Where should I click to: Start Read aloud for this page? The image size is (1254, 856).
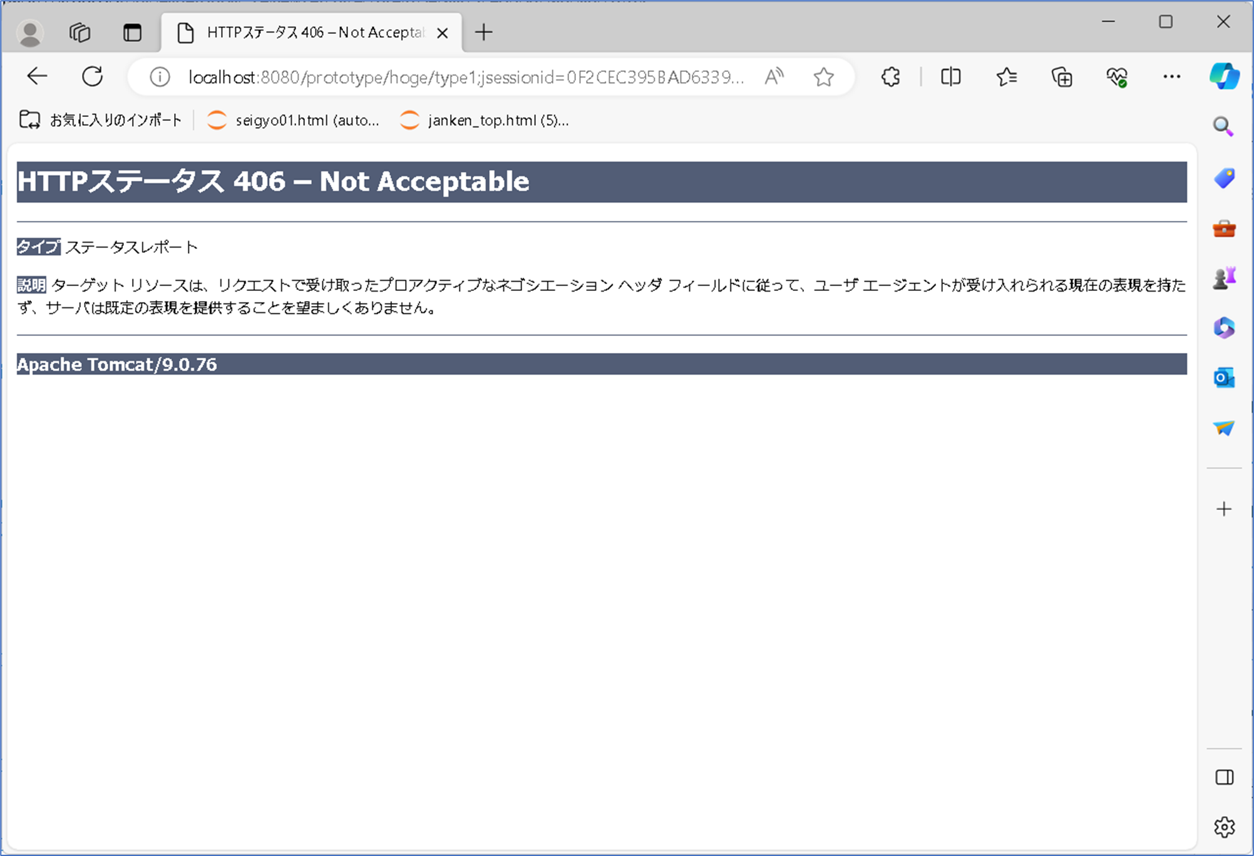point(774,77)
